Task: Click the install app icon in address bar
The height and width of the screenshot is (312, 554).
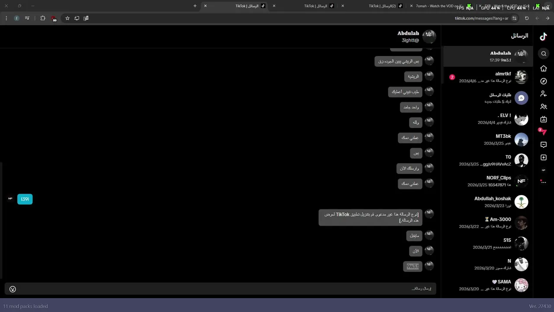Action: pos(77,18)
